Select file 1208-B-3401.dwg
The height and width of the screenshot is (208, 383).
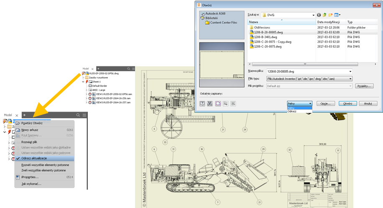coord(265,37)
